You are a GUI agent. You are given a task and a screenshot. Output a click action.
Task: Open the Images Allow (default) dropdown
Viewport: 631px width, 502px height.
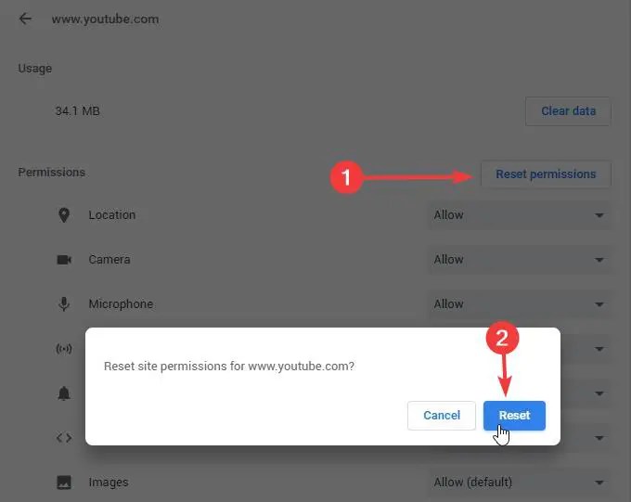click(x=519, y=482)
